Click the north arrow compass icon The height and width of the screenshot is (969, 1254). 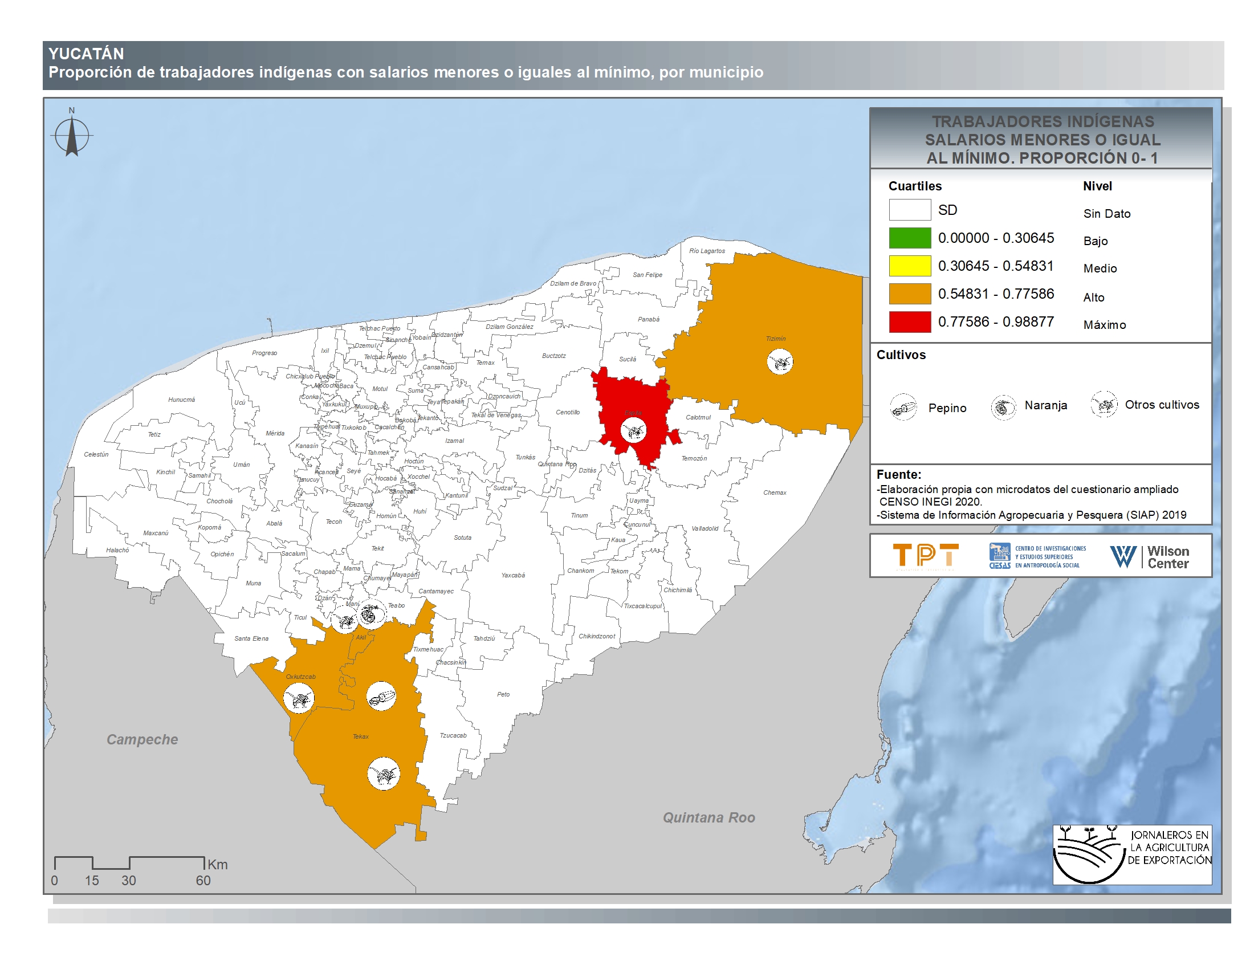[72, 136]
